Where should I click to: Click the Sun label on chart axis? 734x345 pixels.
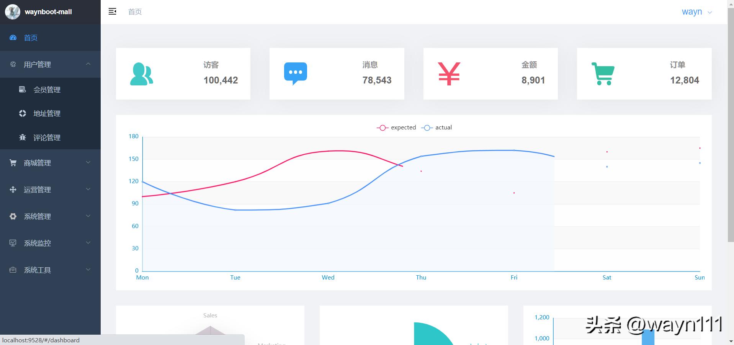coord(700,278)
